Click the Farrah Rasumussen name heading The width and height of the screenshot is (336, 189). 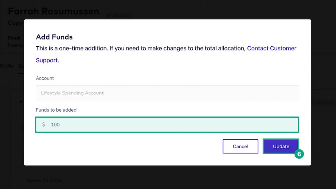[x=53, y=11]
